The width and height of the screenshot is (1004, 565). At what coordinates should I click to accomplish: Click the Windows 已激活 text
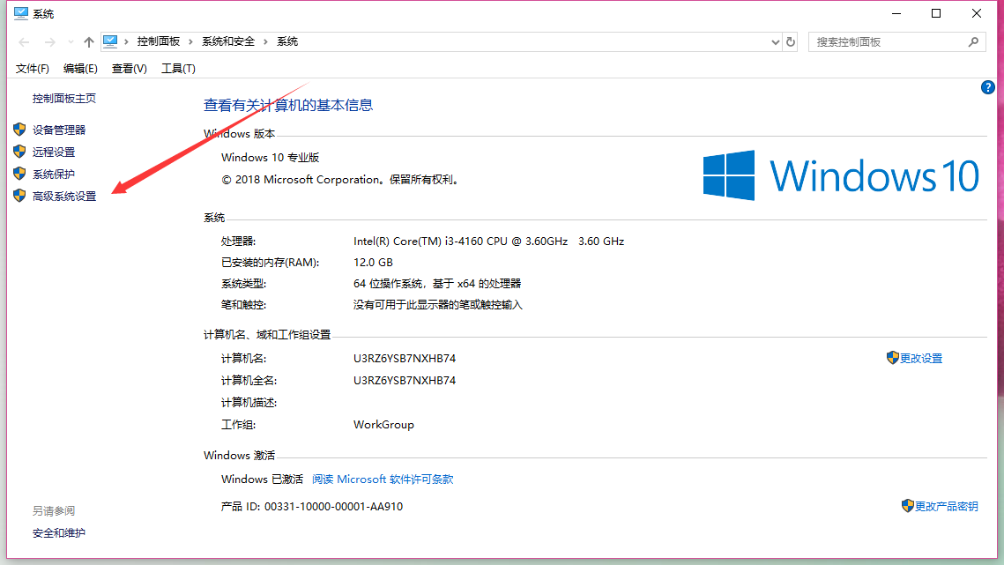click(262, 480)
